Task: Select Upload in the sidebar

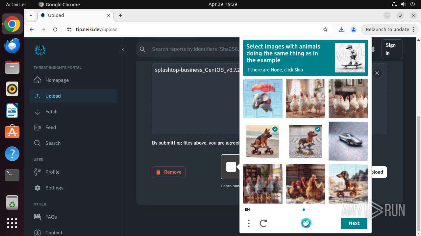Action: pos(73,96)
